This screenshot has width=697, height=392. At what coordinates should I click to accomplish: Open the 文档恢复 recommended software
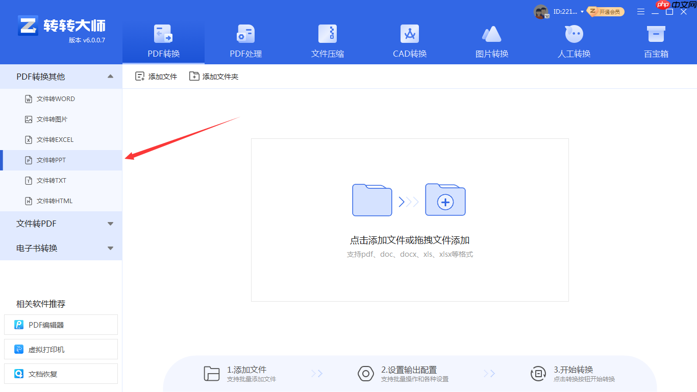coord(61,374)
